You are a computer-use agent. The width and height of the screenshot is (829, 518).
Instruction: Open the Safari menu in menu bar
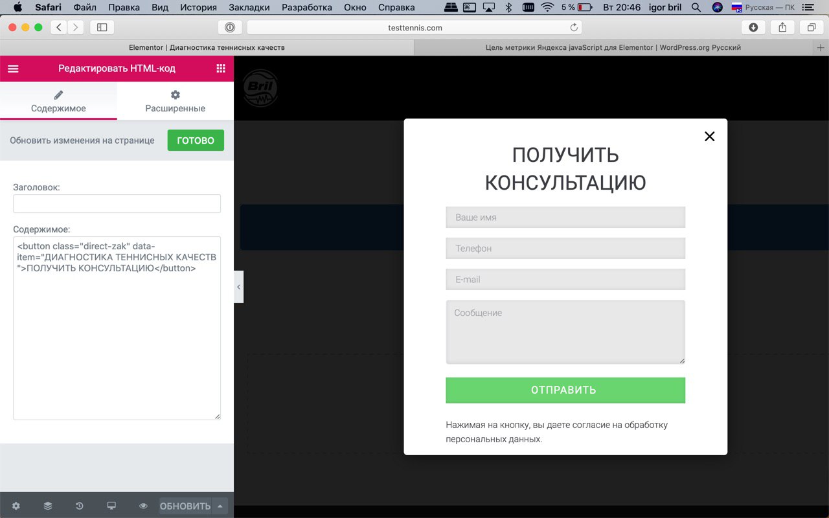click(x=48, y=7)
